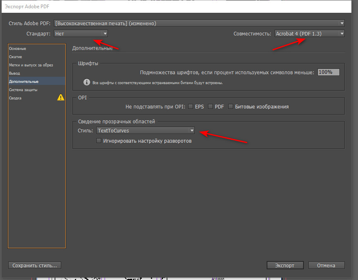This screenshot has width=358, height=280.
Task: Enable the EPS checkbox under OPI
Action: 191,106
